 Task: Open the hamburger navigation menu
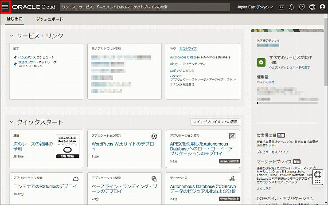click(x=5, y=7)
